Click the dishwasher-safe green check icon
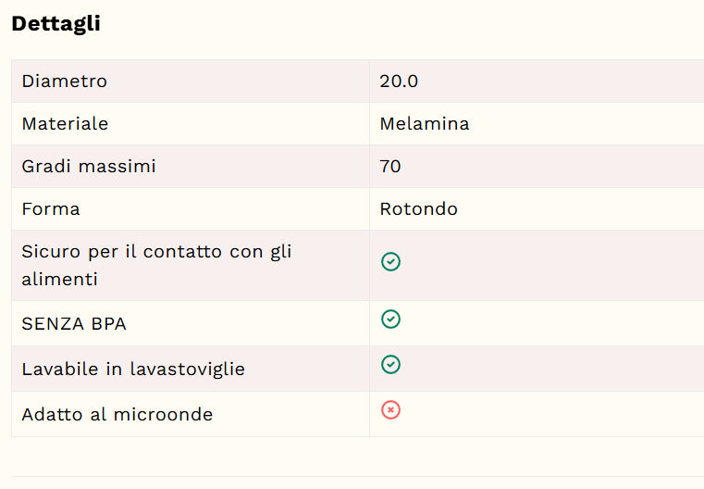The width and height of the screenshot is (704, 489). point(390,365)
